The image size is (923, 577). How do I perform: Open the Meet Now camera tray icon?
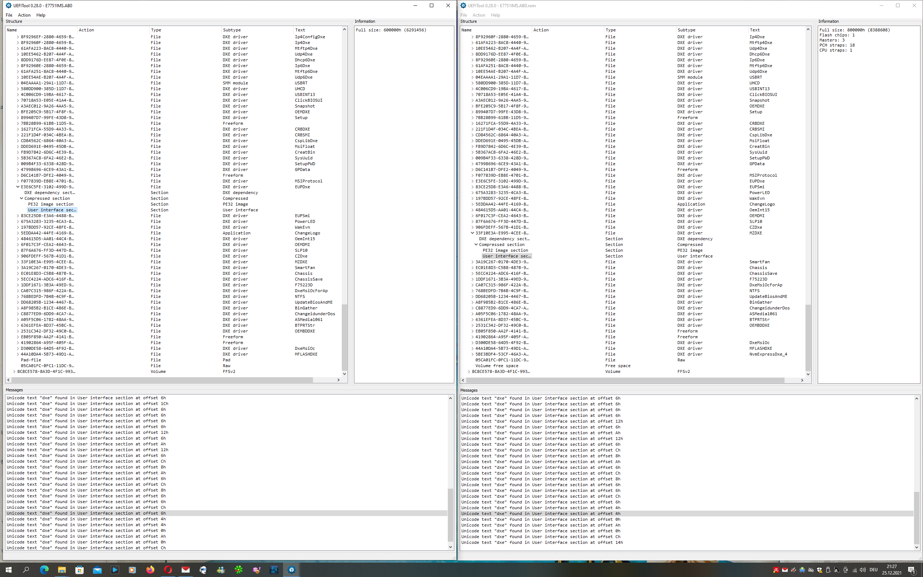click(x=845, y=570)
